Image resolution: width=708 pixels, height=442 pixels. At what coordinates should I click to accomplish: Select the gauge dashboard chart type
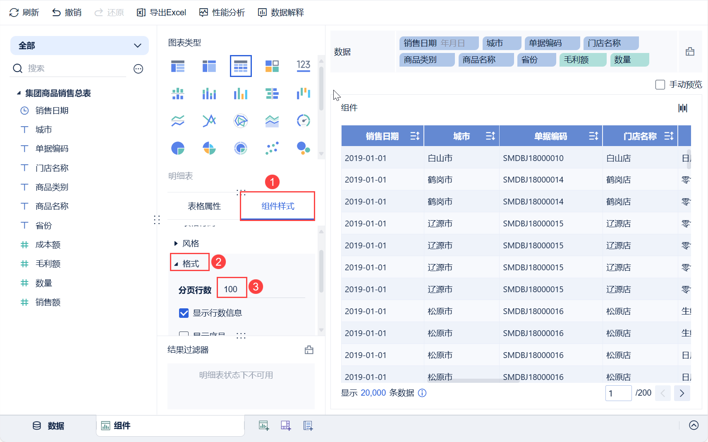pyautogui.click(x=304, y=121)
